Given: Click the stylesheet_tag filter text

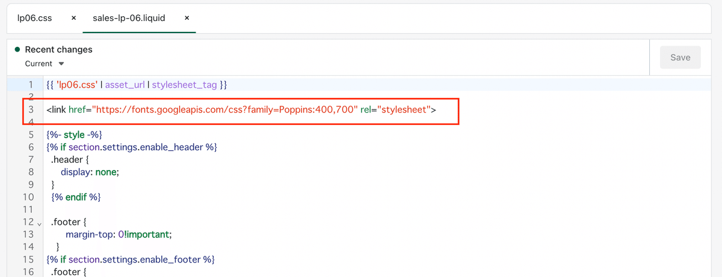Looking at the screenshot, I should tap(184, 85).
